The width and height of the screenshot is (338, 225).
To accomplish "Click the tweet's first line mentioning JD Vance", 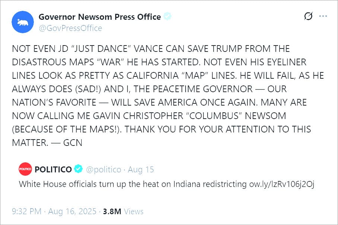I will [151, 49].
